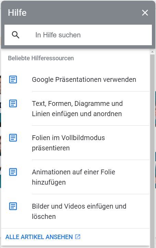Click the word "präsentieren" in third article
This screenshot has height=248, width=156.
pos(51,148)
